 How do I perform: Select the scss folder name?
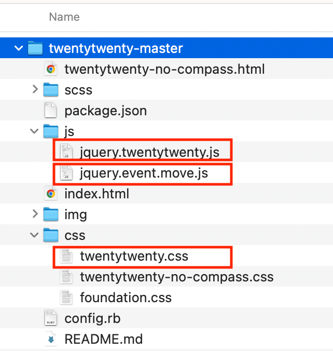click(x=78, y=90)
